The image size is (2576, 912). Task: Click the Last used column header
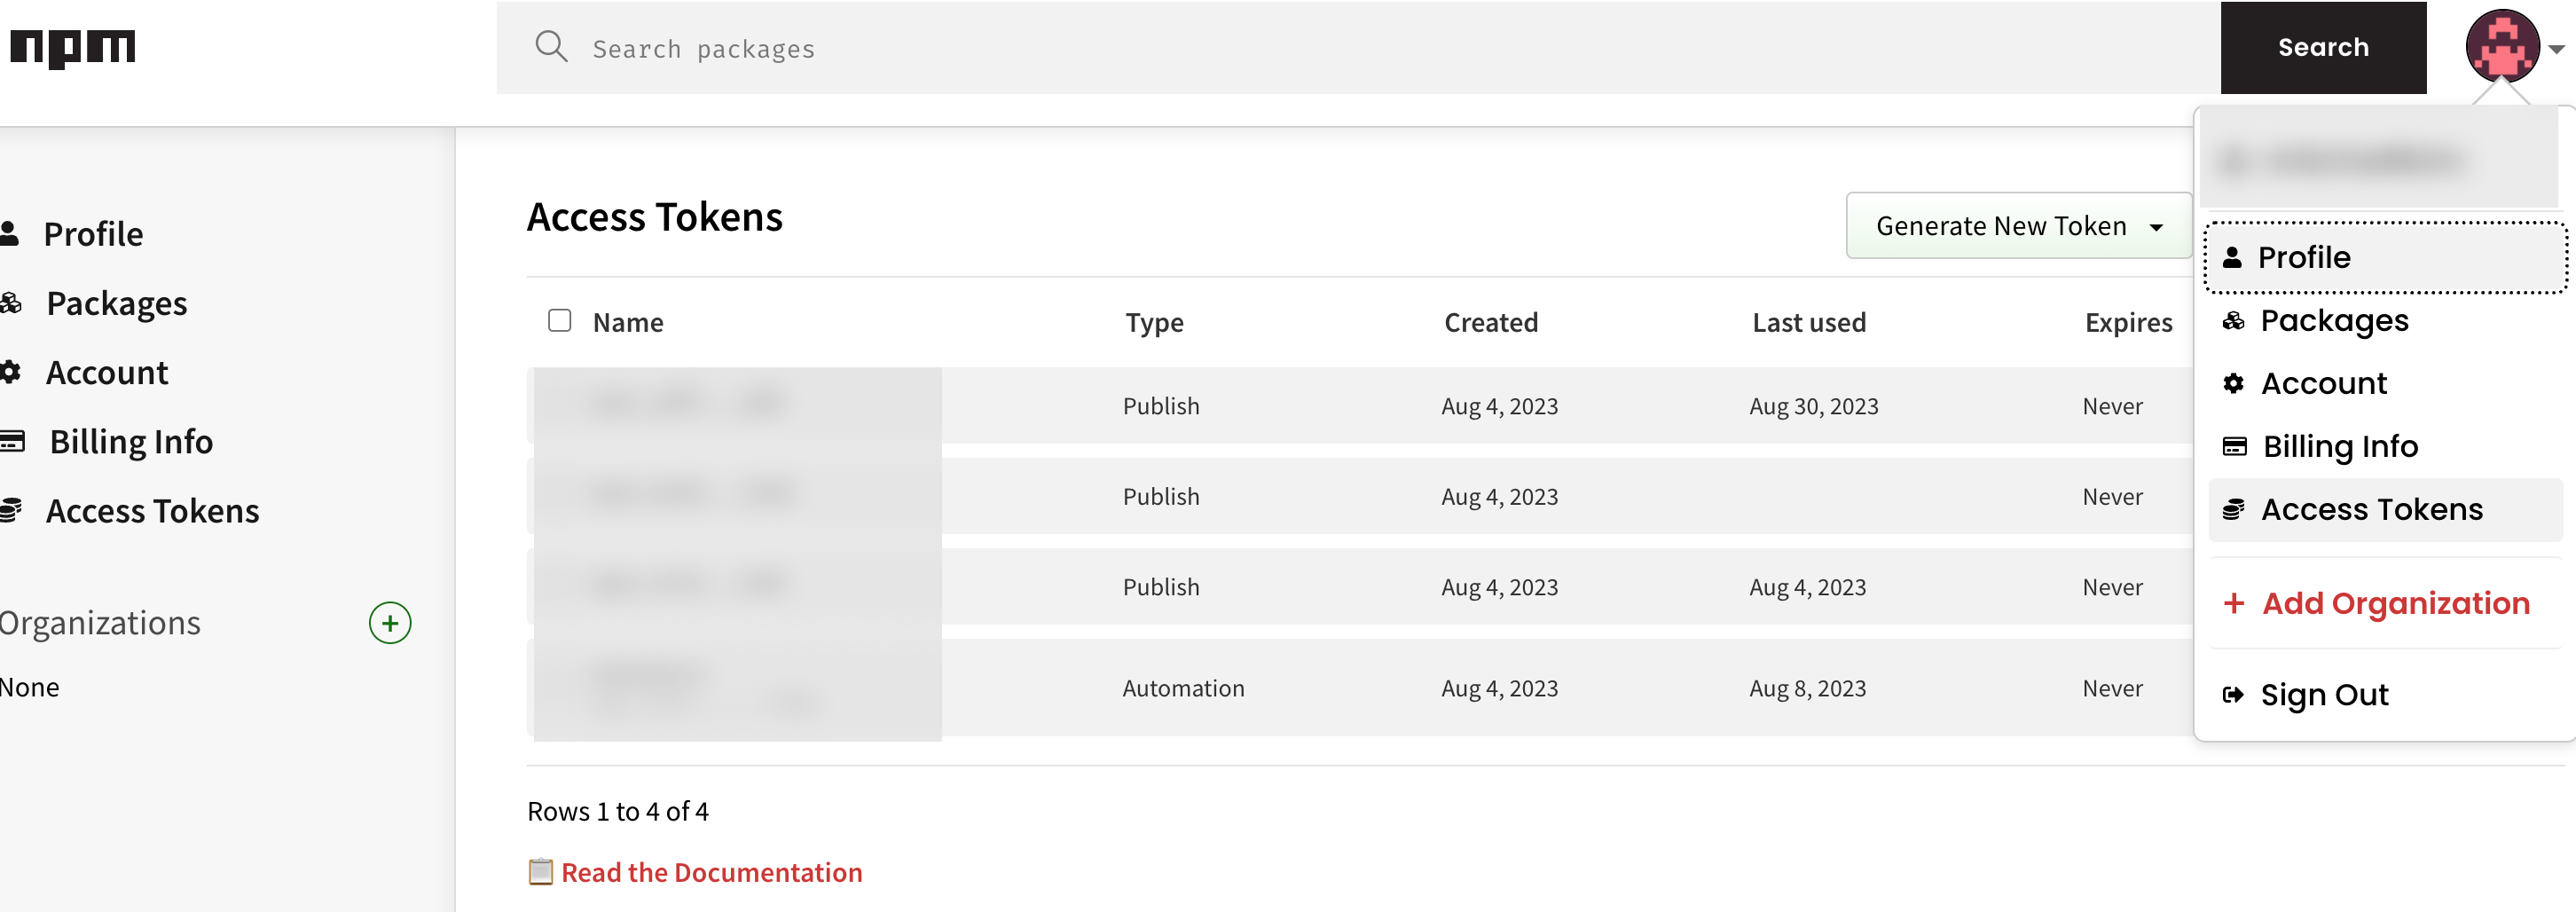(1809, 322)
